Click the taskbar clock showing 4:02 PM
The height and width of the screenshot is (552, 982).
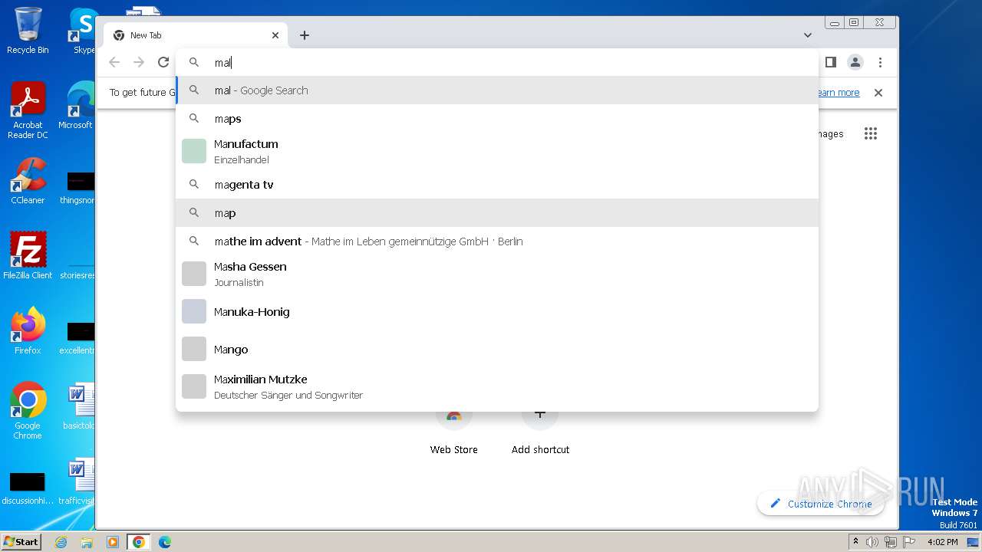[943, 542]
